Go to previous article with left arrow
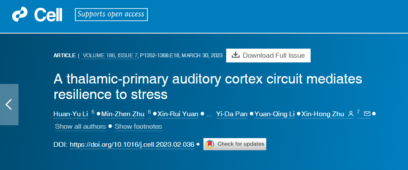408x170 pixels. click(x=9, y=105)
